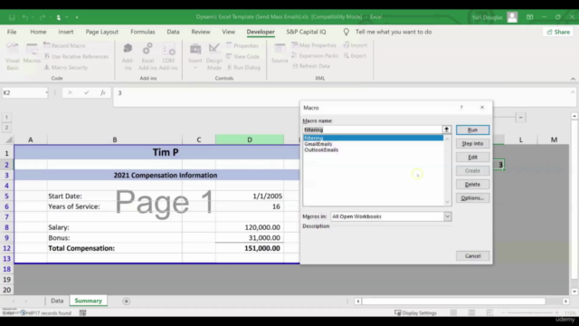Click Delete in Macro dialog
Viewport: 579px width, 326px height.
[x=472, y=184]
